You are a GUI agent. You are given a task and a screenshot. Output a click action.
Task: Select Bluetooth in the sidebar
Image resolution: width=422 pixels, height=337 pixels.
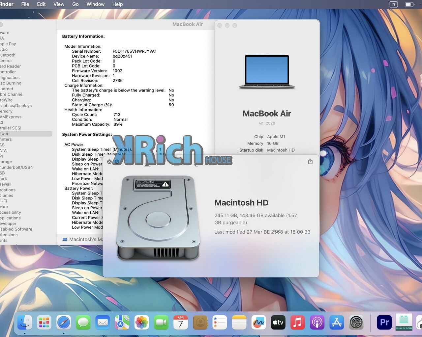(x=8, y=55)
